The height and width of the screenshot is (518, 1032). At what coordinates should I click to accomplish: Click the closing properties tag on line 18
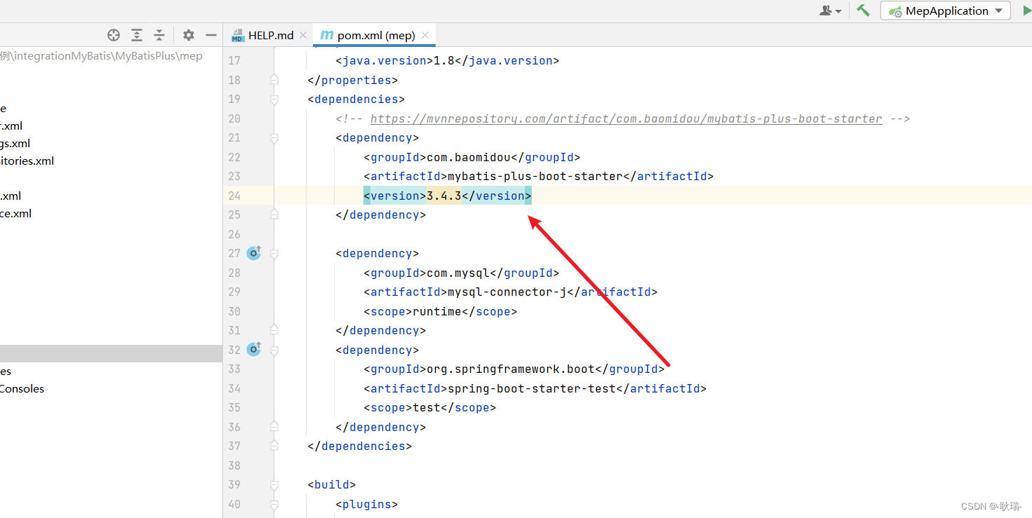353,80
